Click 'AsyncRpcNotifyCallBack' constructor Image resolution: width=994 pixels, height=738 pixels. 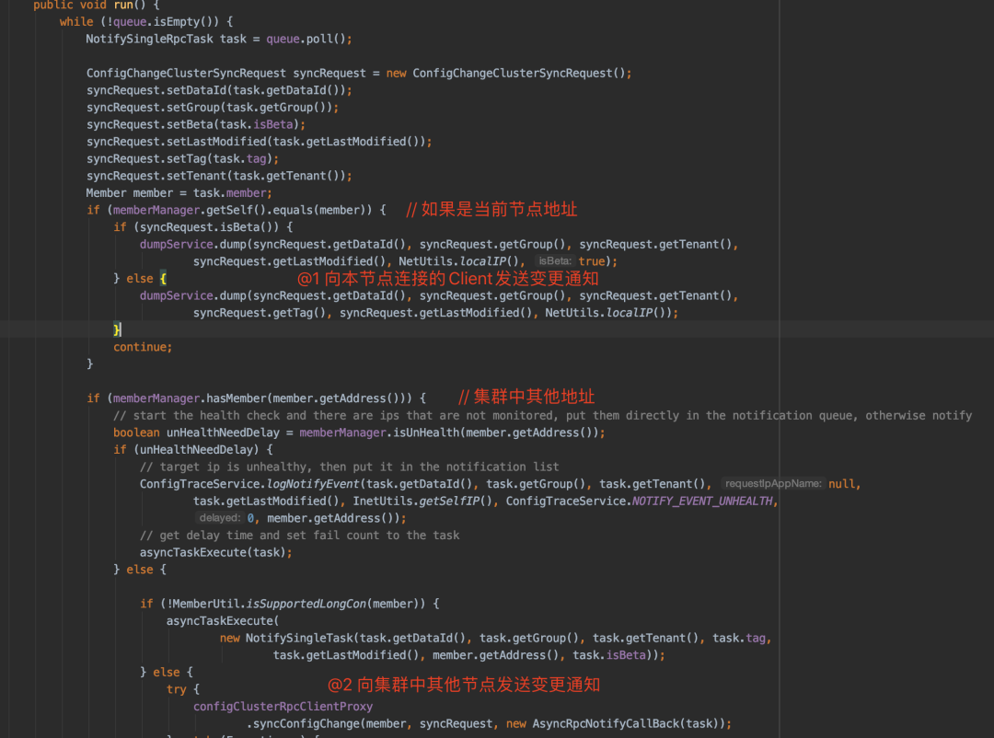coord(606,723)
